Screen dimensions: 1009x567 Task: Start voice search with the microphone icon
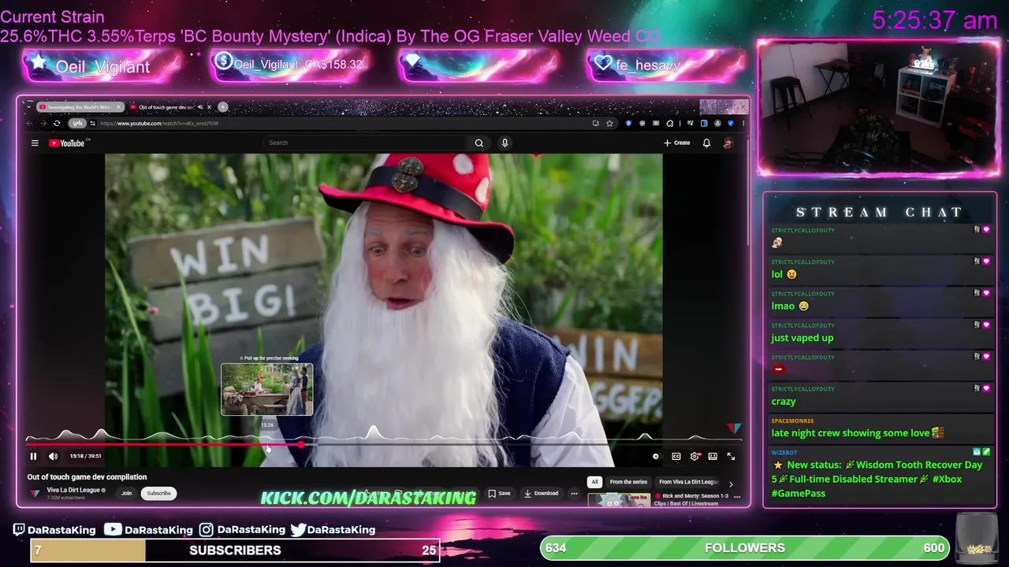point(504,143)
